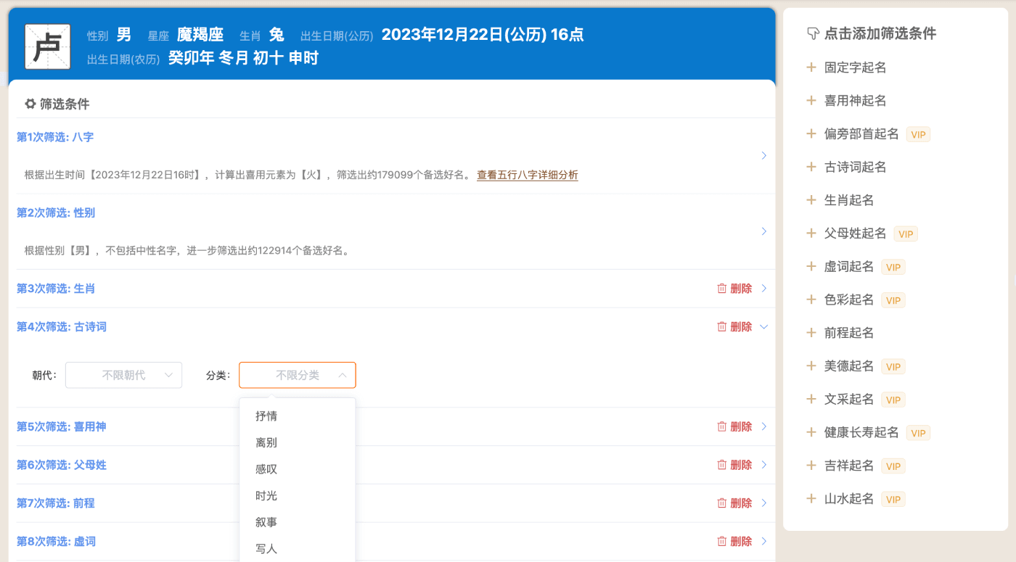Add 固定字起名 filter by its label

tap(856, 67)
